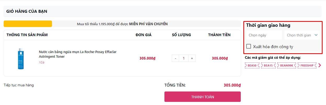Click the Thời gian giao hàng heading

[x=268, y=25]
